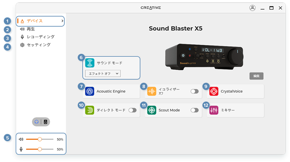Click the microphone volume slider
The height and width of the screenshot is (162, 290).
click(40, 149)
